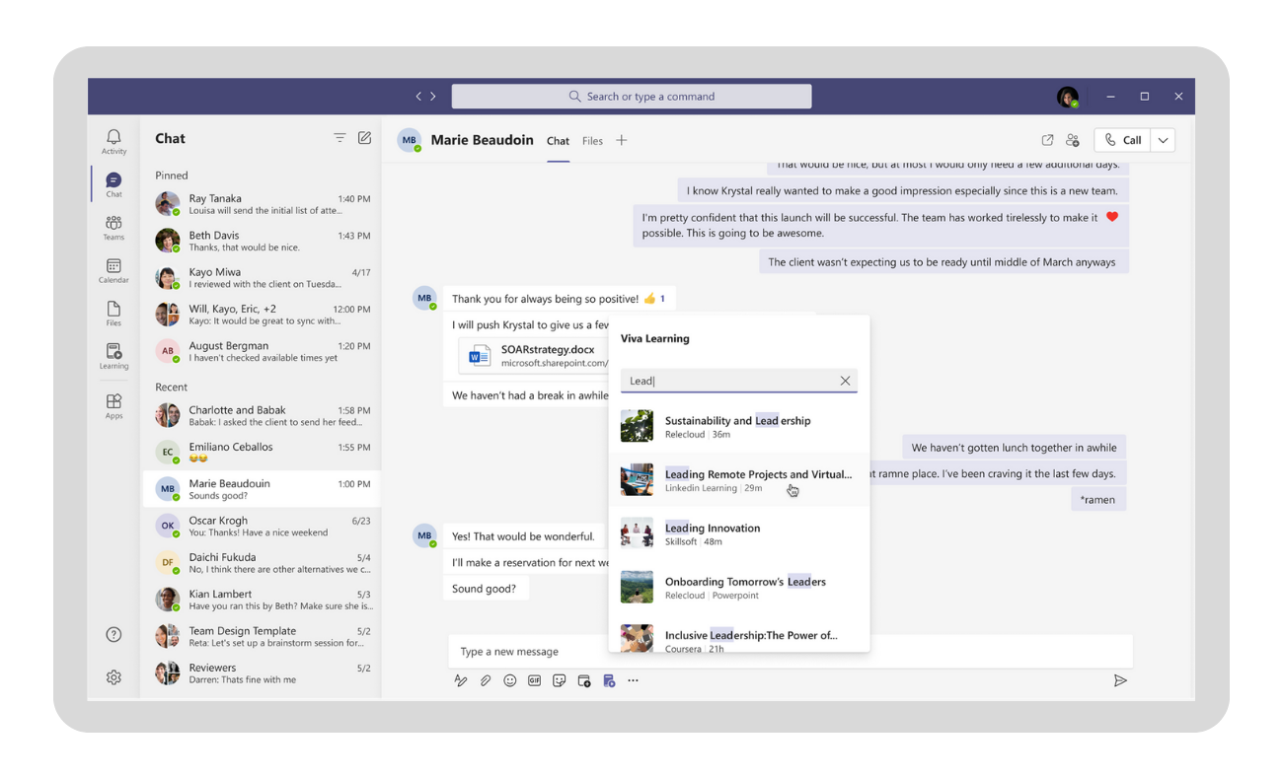Pop out the chat window
This screenshot has height=779, width=1283.
coord(1047,140)
